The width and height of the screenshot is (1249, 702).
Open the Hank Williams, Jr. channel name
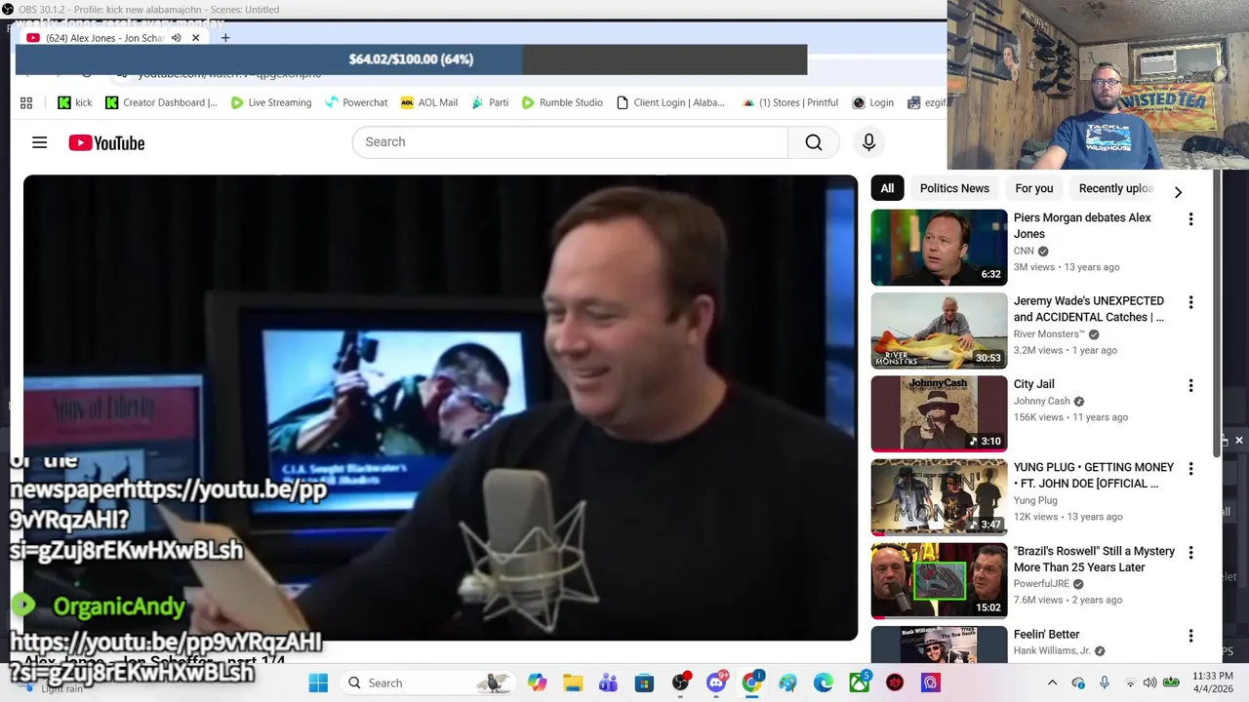pos(1052,650)
